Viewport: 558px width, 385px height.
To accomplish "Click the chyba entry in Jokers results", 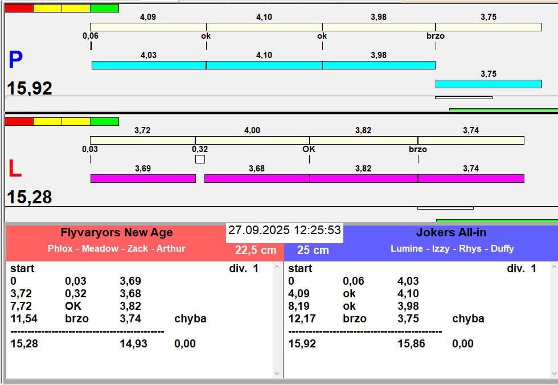I will click(468, 318).
